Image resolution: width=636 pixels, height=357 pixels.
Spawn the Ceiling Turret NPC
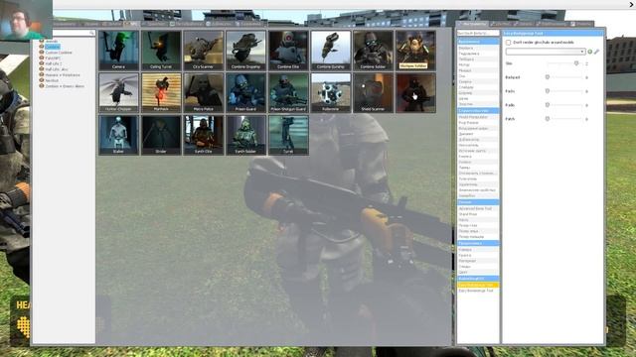point(161,51)
